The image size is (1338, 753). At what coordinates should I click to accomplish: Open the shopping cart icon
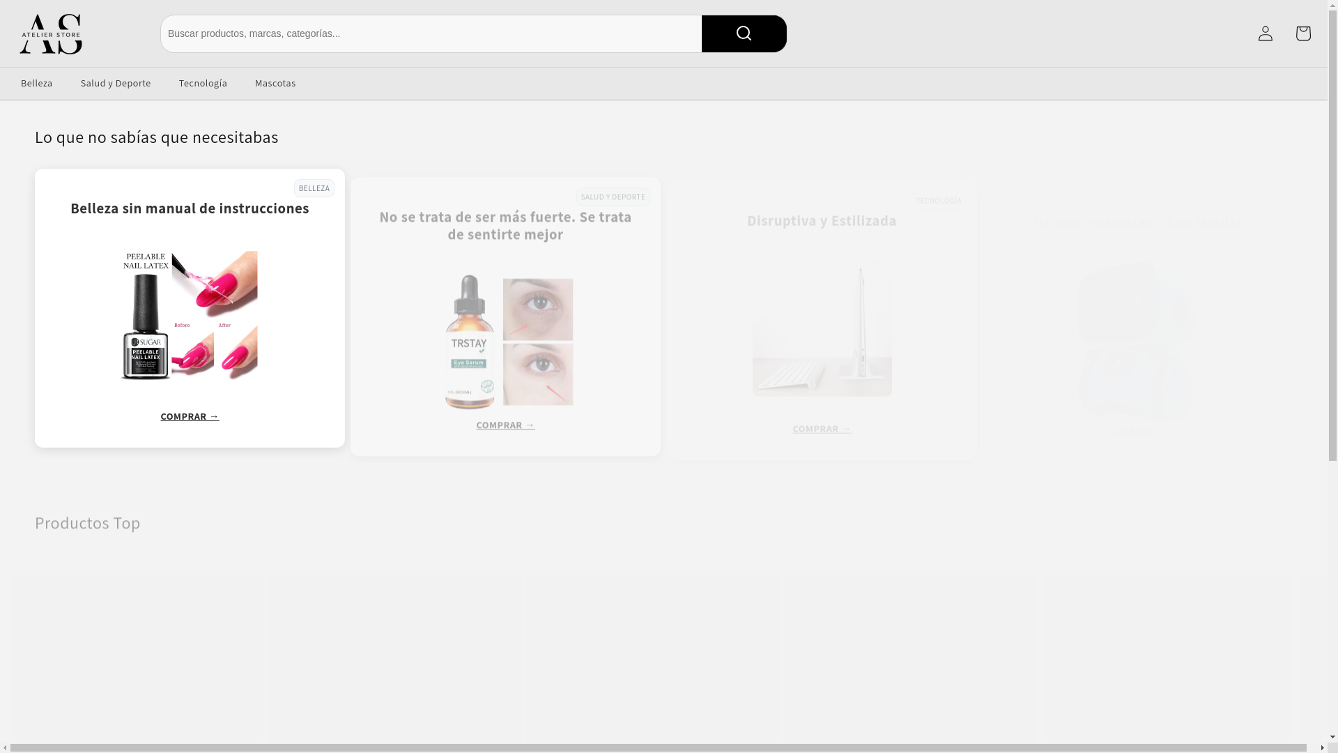click(1302, 33)
